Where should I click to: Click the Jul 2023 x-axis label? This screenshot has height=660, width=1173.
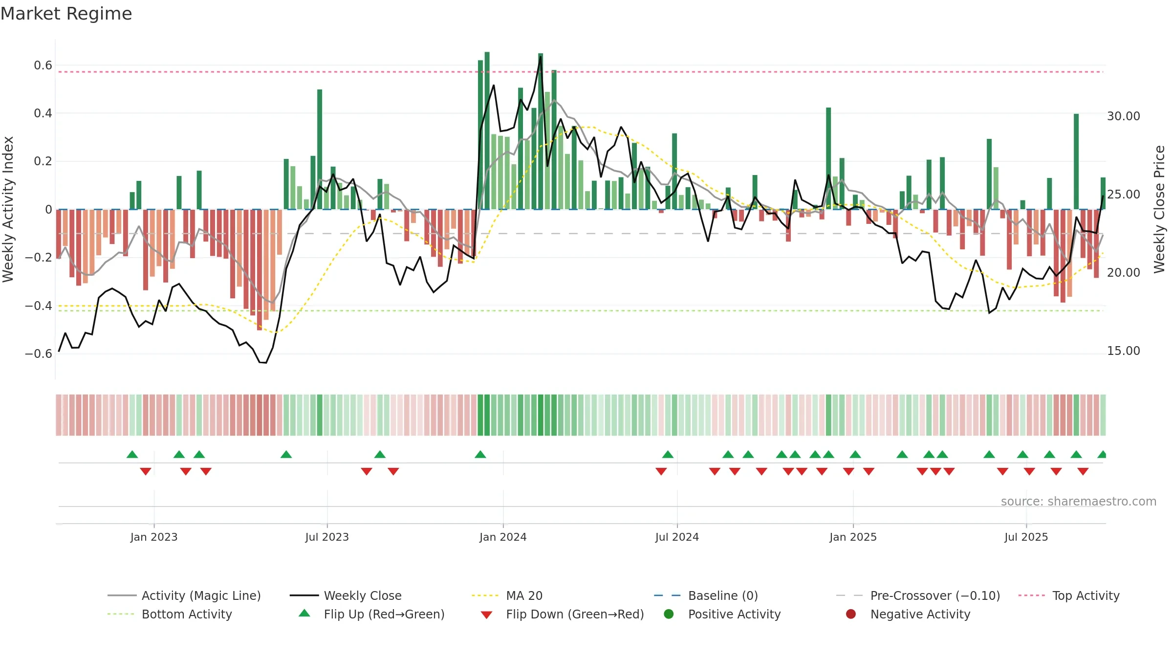[327, 537]
